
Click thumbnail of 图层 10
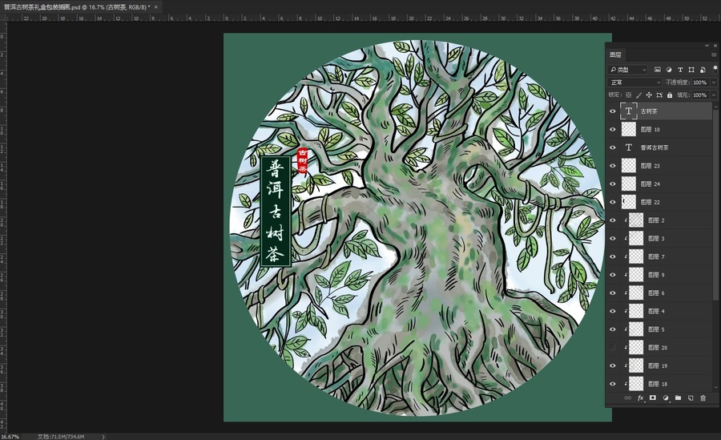(629, 129)
